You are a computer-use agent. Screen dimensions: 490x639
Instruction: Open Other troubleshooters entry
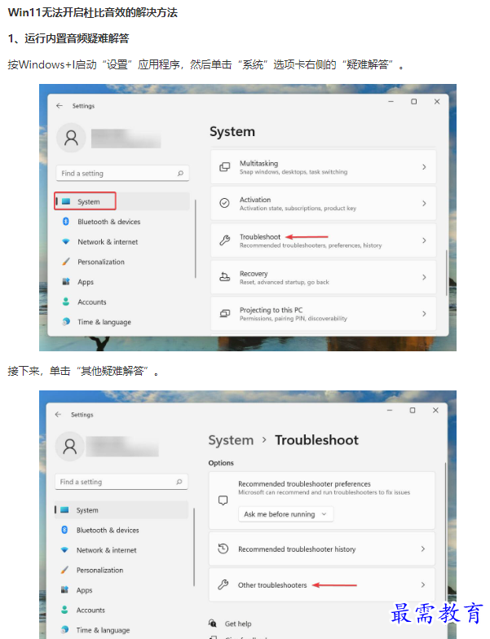(322, 585)
